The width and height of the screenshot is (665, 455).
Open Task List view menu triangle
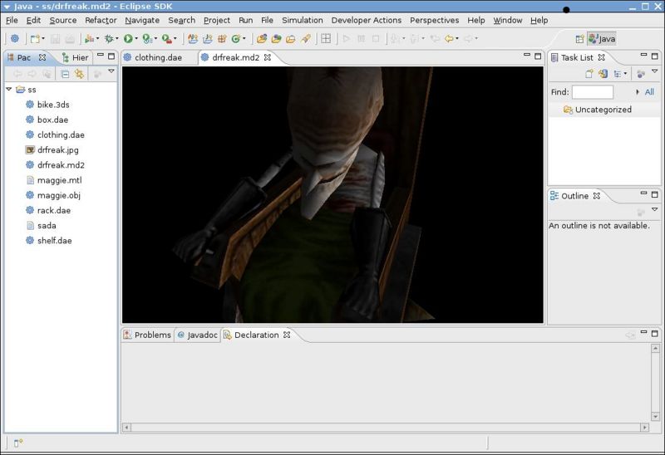(654, 71)
